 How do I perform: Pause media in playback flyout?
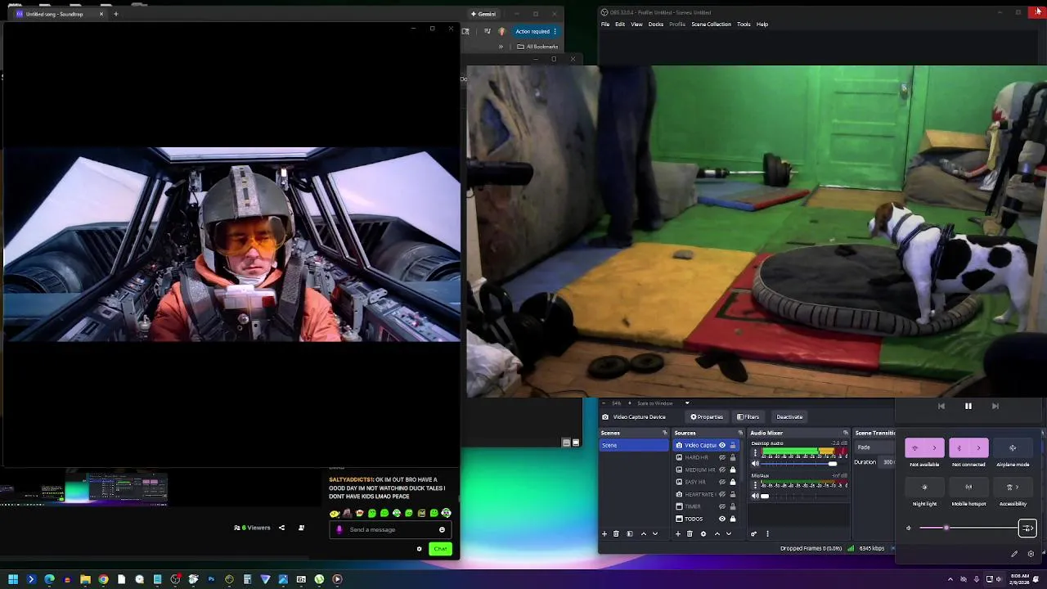point(968,406)
